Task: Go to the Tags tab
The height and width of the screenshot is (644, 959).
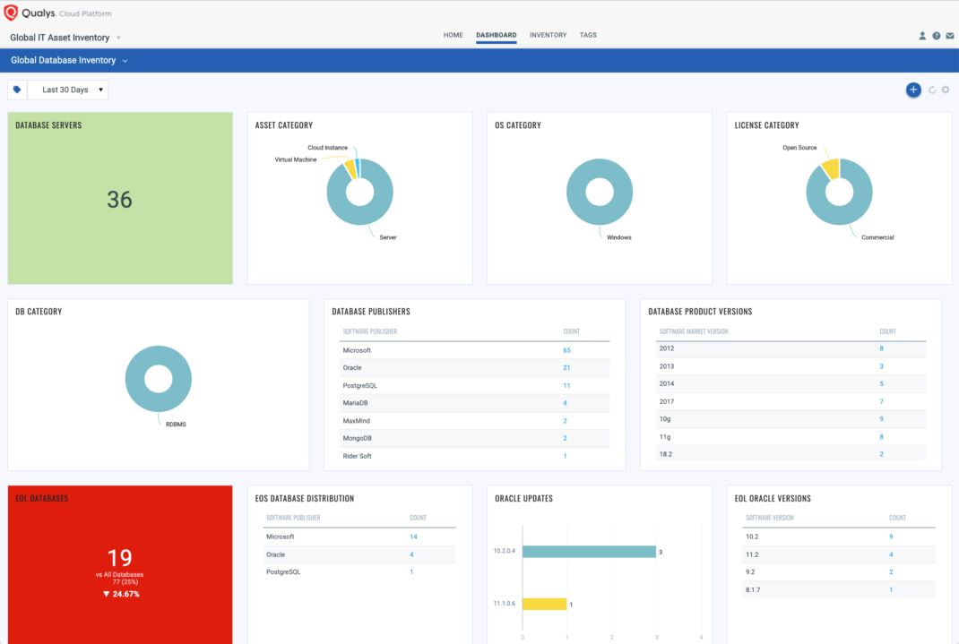Action: [x=588, y=35]
